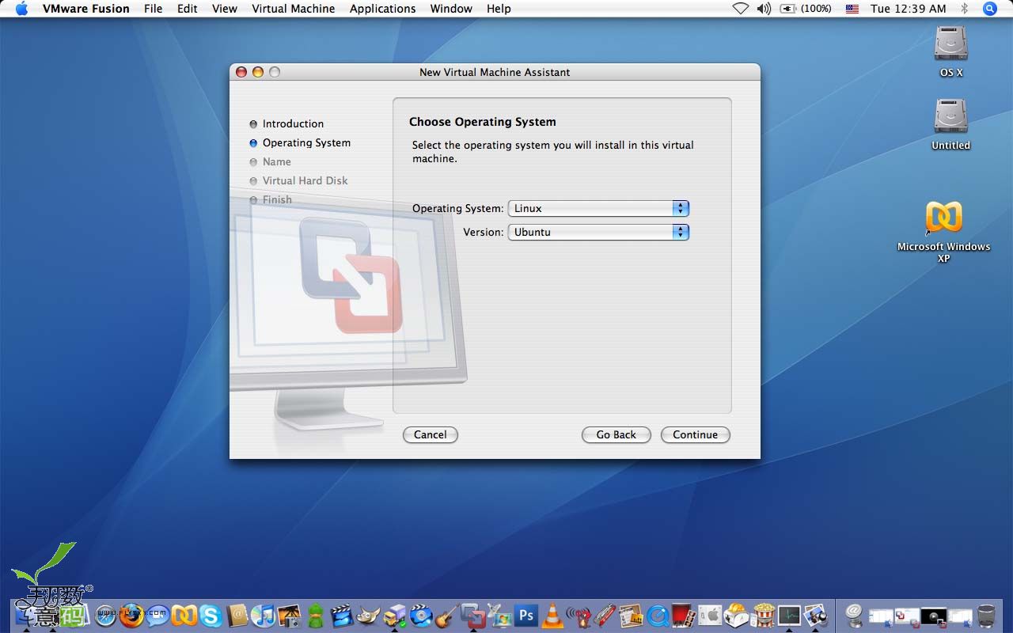Click VMware Fusion icon in the Dock
Image resolution: width=1013 pixels, height=633 pixels.
click(473, 616)
